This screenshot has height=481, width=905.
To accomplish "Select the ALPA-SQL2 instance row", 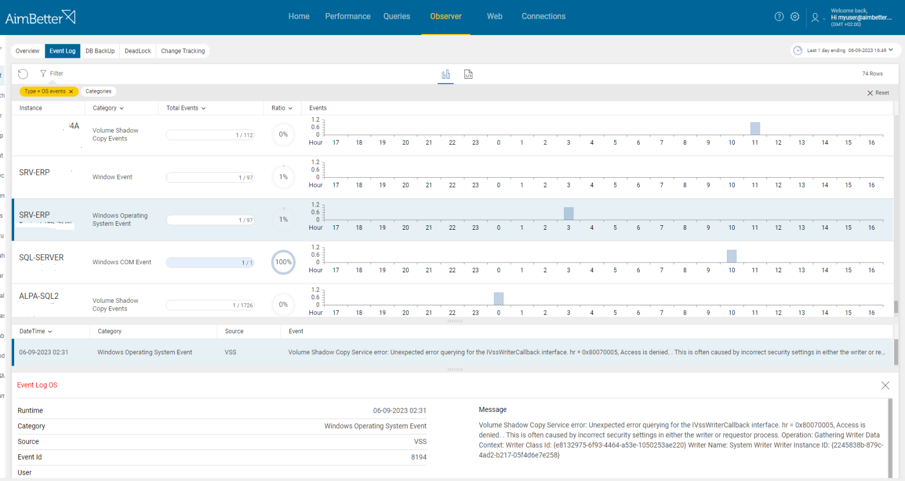I will point(453,300).
